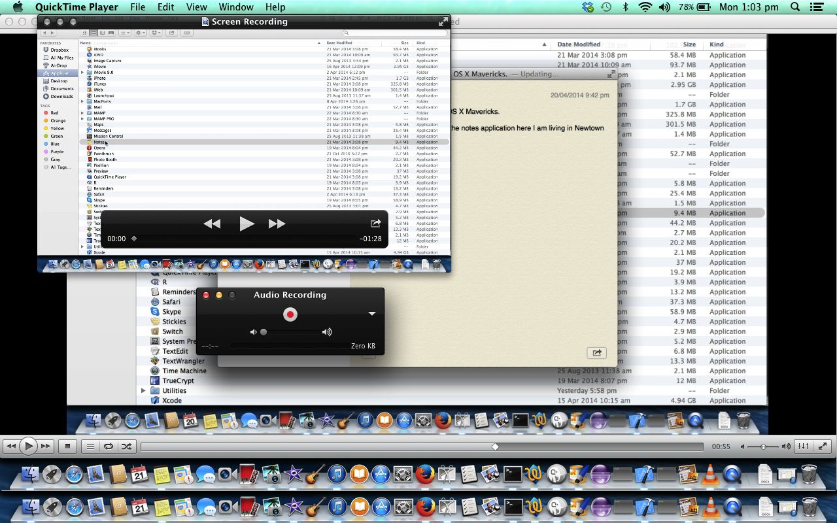Image resolution: width=837 pixels, height=523 pixels.
Task: Stop playback on the bottom player bar
Action: click(x=67, y=447)
